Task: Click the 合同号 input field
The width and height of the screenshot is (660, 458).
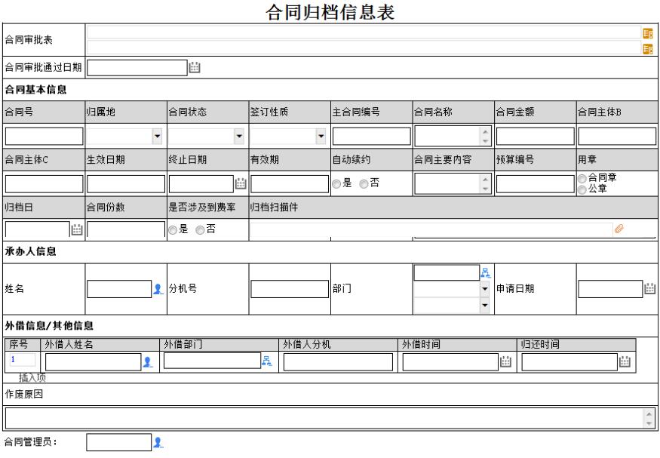Action: tap(45, 137)
